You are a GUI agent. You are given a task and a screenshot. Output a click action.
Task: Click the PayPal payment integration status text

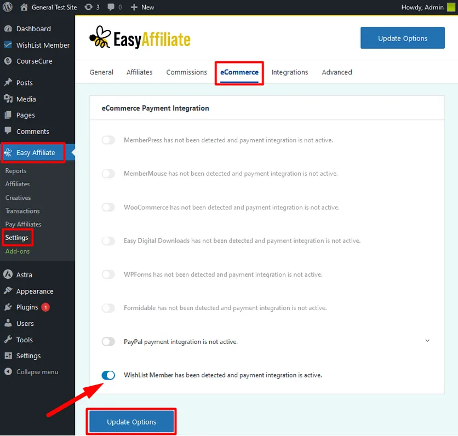(x=181, y=342)
